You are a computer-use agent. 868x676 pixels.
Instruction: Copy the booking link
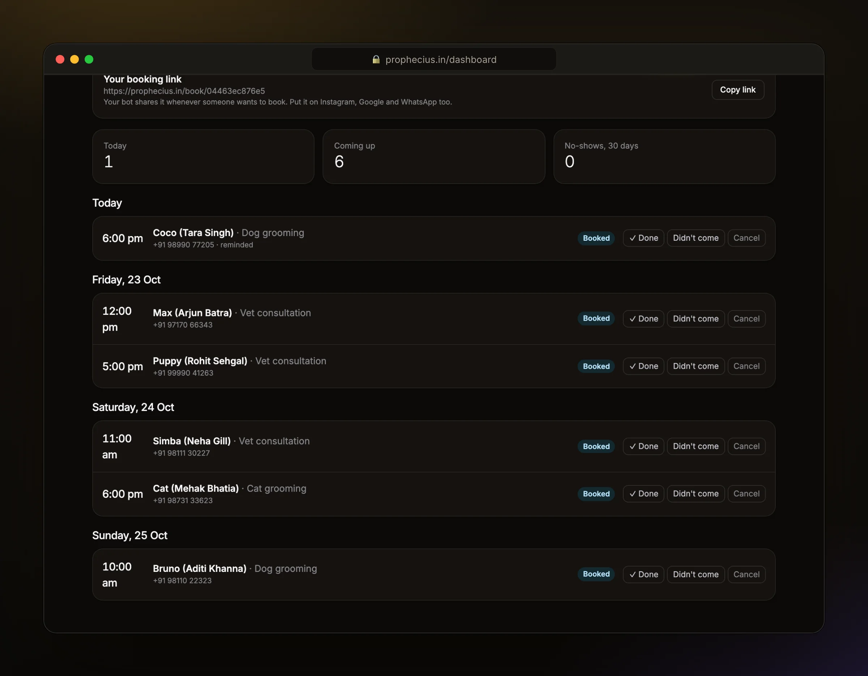(738, 90)
